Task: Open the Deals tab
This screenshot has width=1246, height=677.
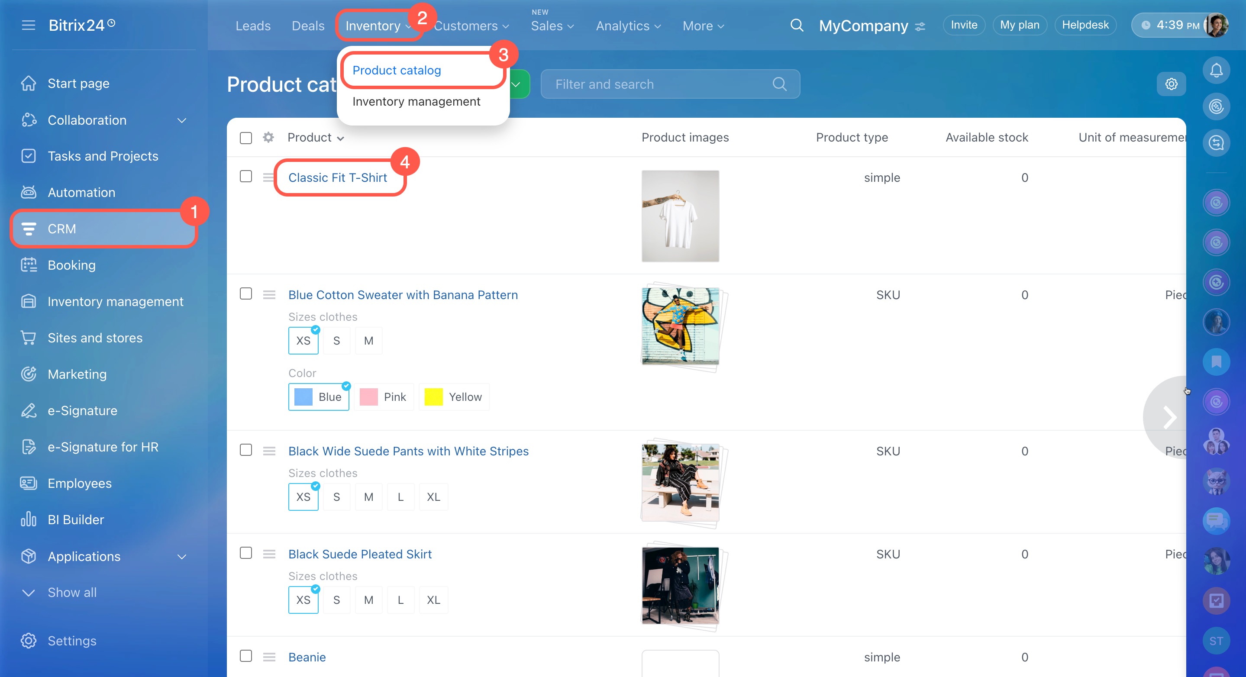Action: pyautogui.click(x=308, y=26)
